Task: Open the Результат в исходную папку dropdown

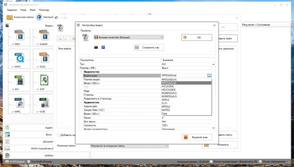Action: coord(129,146)
